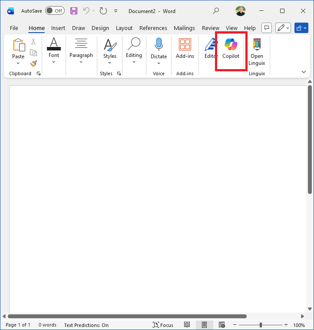314x330 pixels.
Task: Click inside the blank document page
Action: coord(158,199)
